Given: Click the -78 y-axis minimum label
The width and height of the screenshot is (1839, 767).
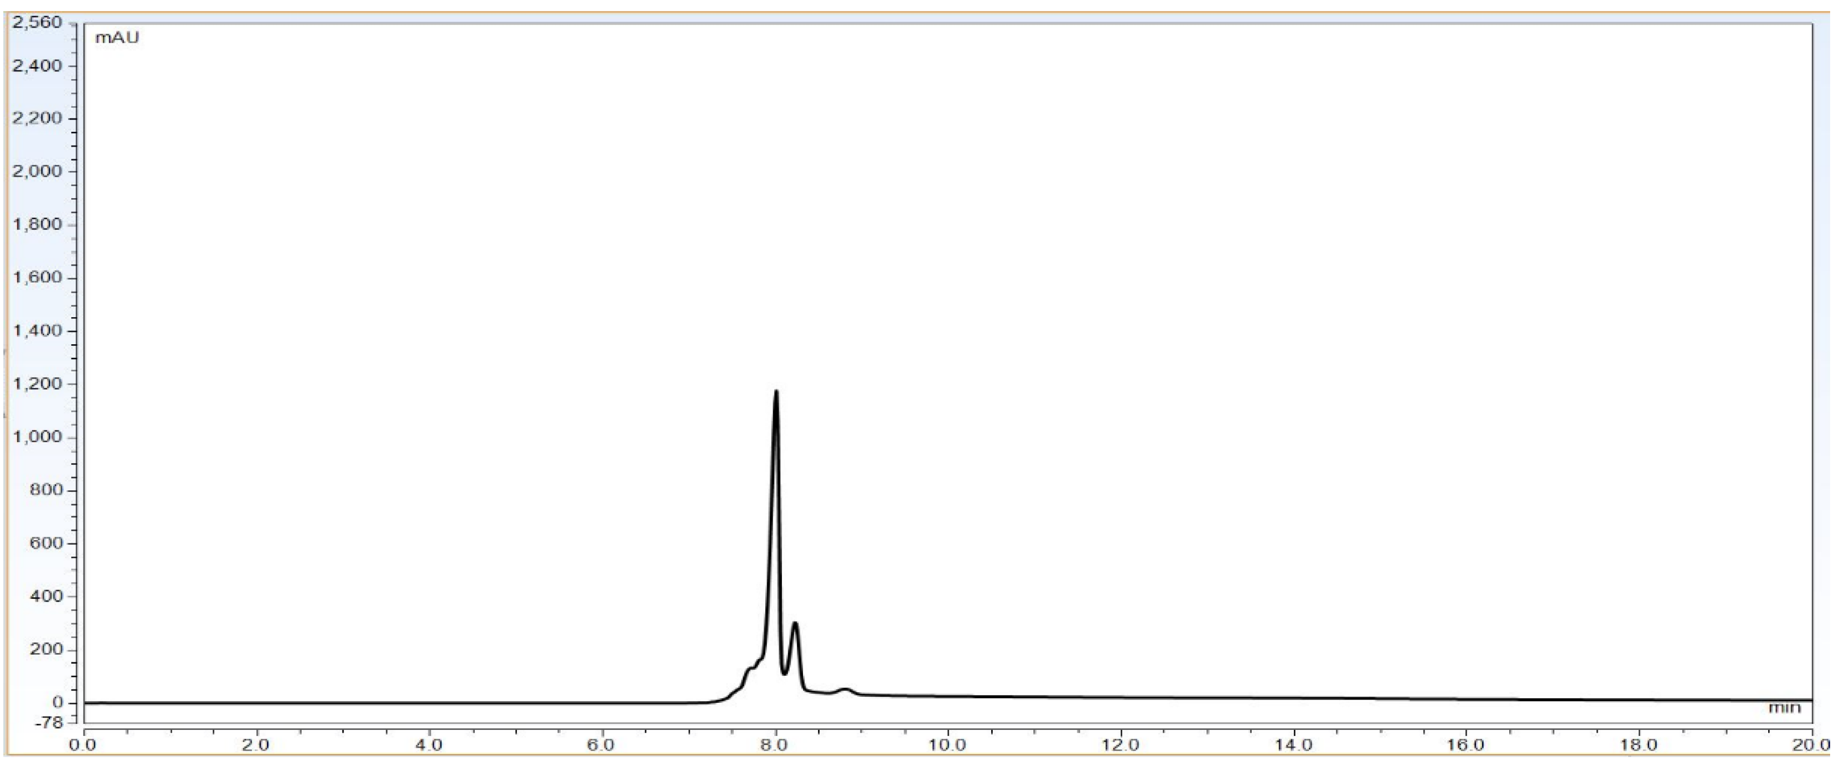Looking at the screenshot, I should [x=49, y=722].
